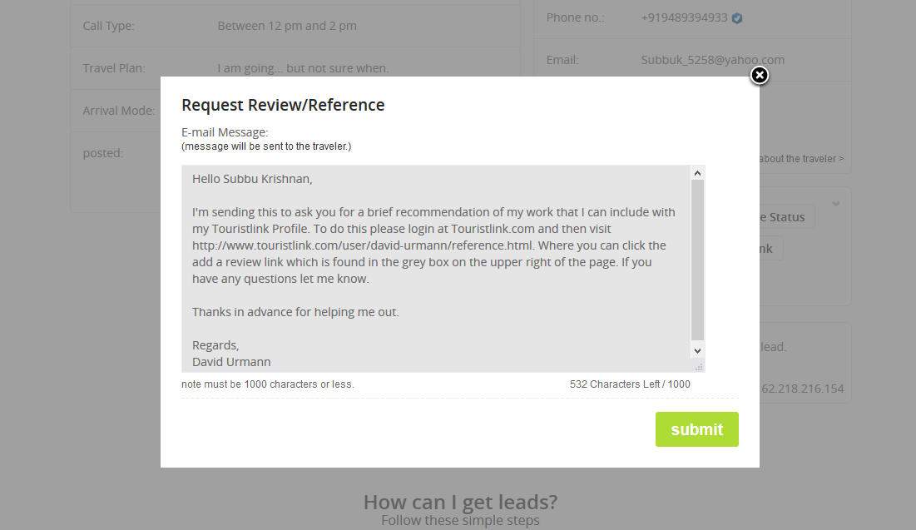The image size is (916, 530).
Task: Click the phone number +919489394933
Action: (684, 17)
